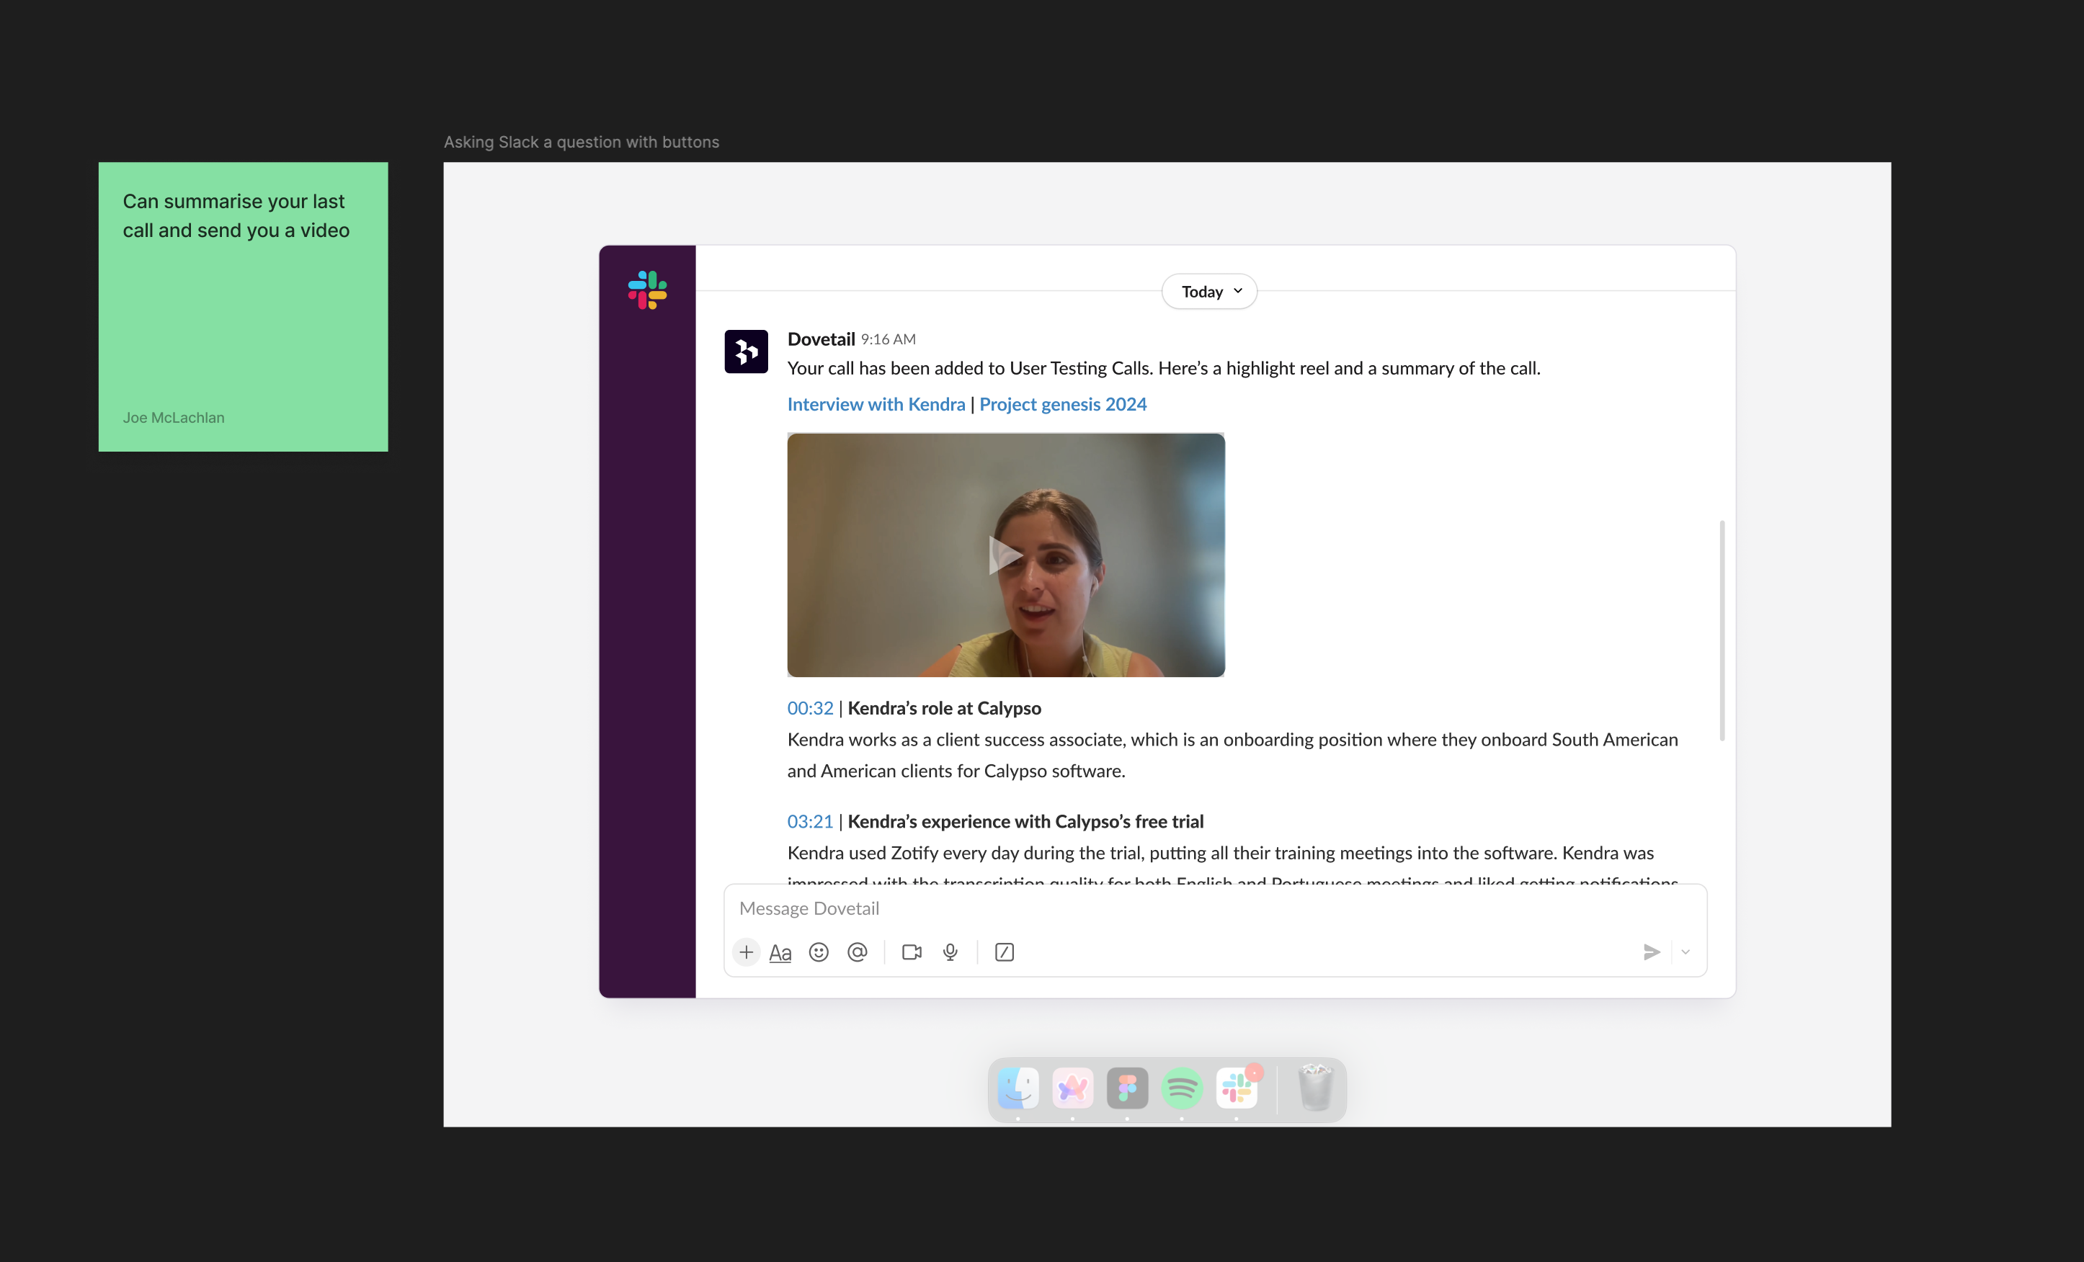Open Figma from the dock
The image size is (2084, 1262).
(1126, 1088)
